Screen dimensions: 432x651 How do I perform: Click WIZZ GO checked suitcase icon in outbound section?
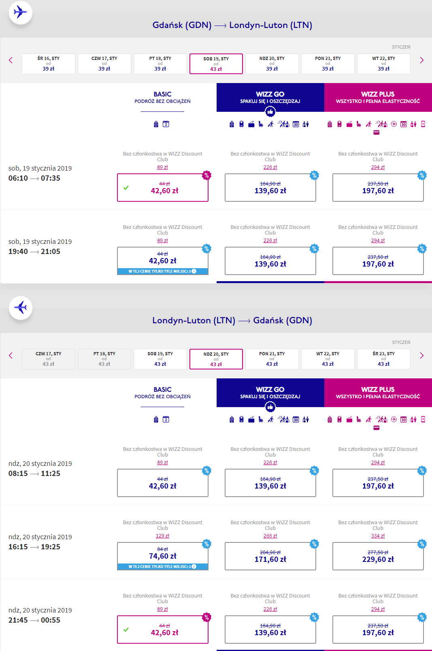[x=251, y=124]
